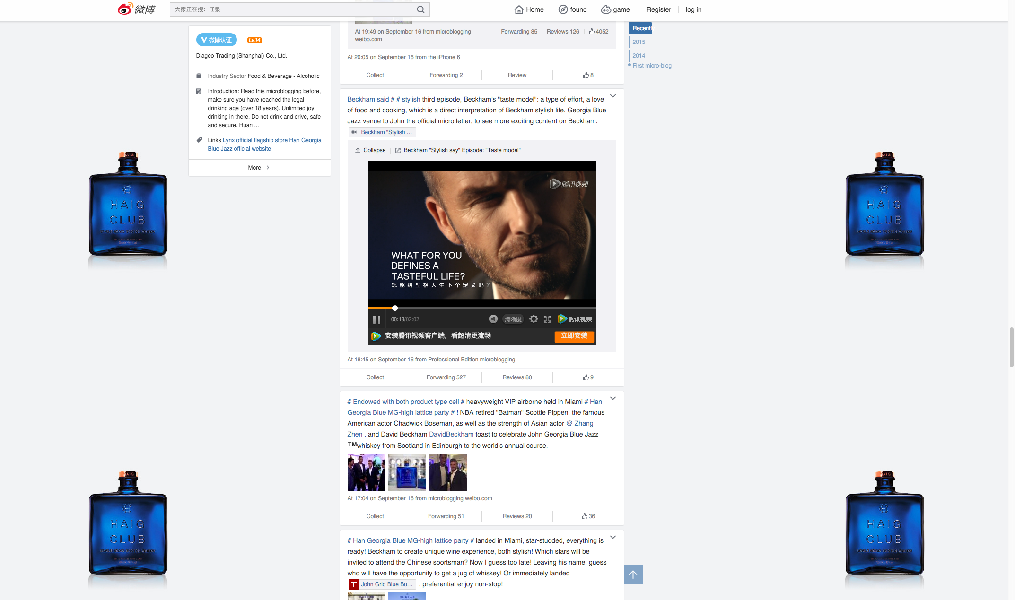This screenshot has width=1015, height=600.
Task: Mute the video with speaker icon
Action: [493, 319]
